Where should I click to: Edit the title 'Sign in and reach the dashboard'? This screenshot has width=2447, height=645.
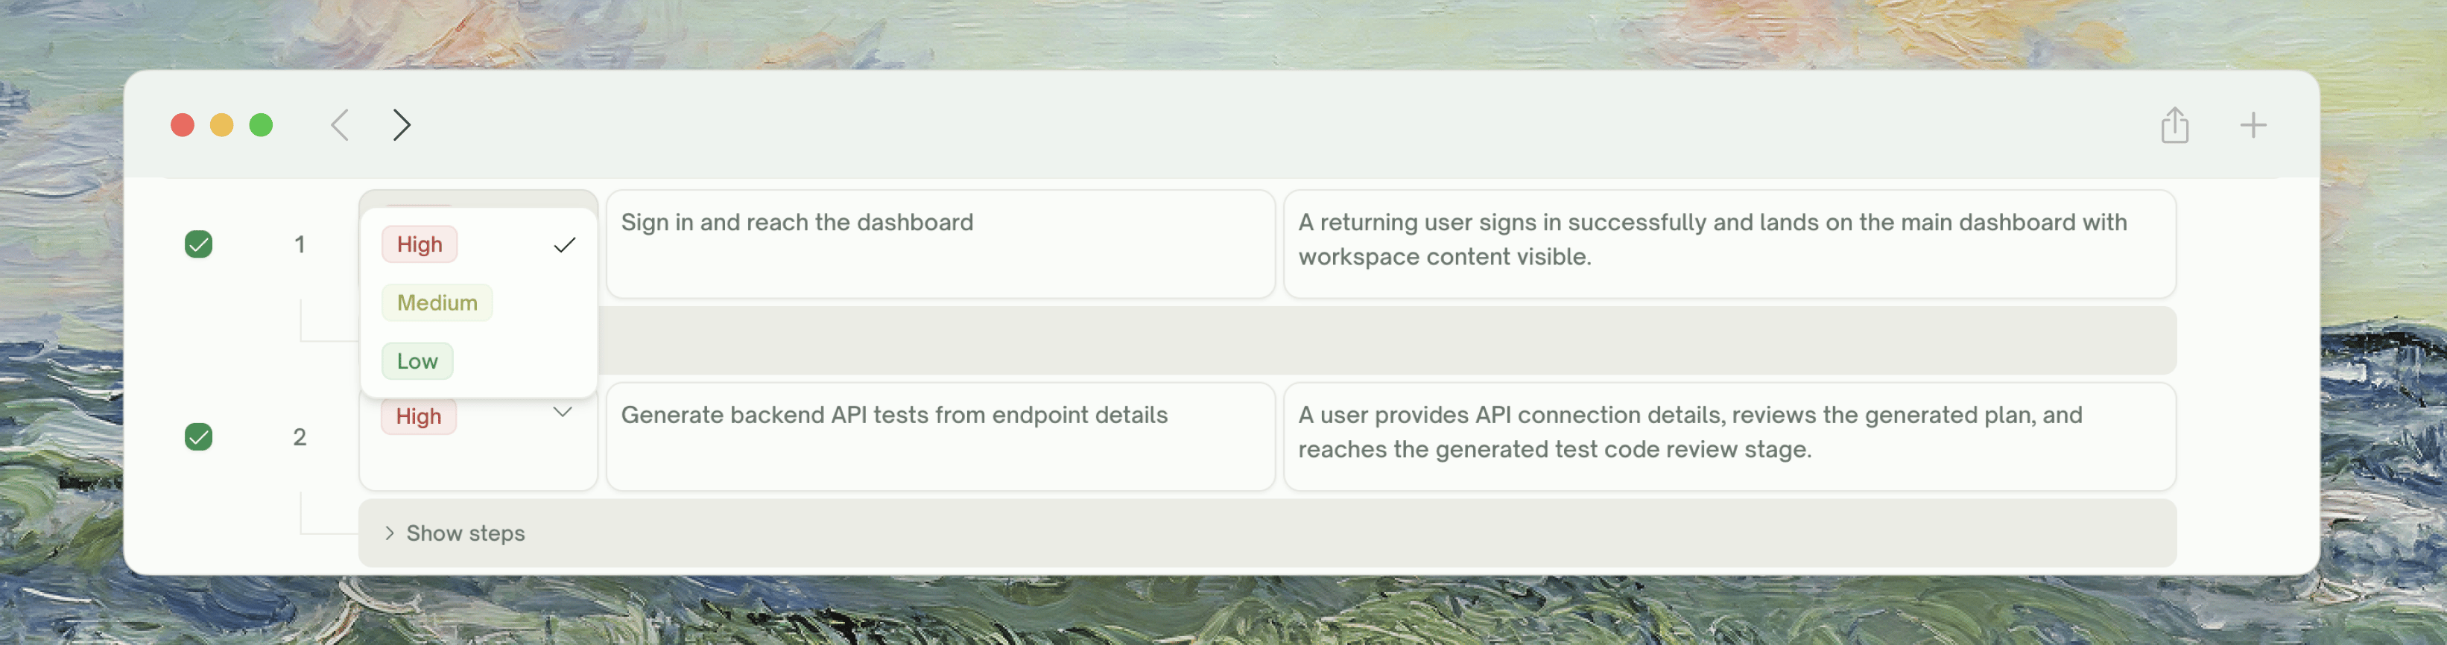(940, 244)
